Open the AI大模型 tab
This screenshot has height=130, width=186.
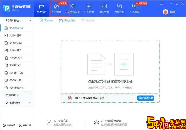pos(135,8)
